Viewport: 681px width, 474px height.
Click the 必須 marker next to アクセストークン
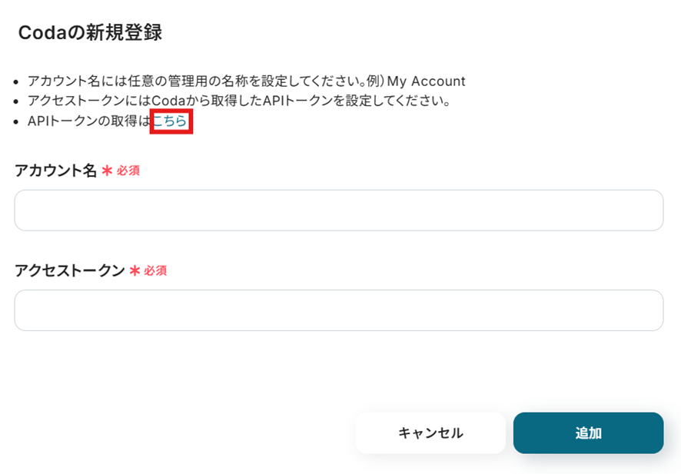(155, 270)
